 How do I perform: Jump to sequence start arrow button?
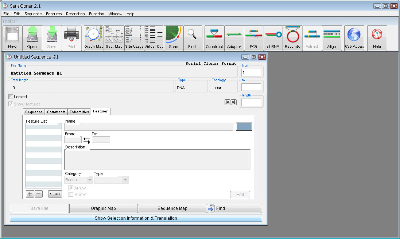tap(227, 102)
